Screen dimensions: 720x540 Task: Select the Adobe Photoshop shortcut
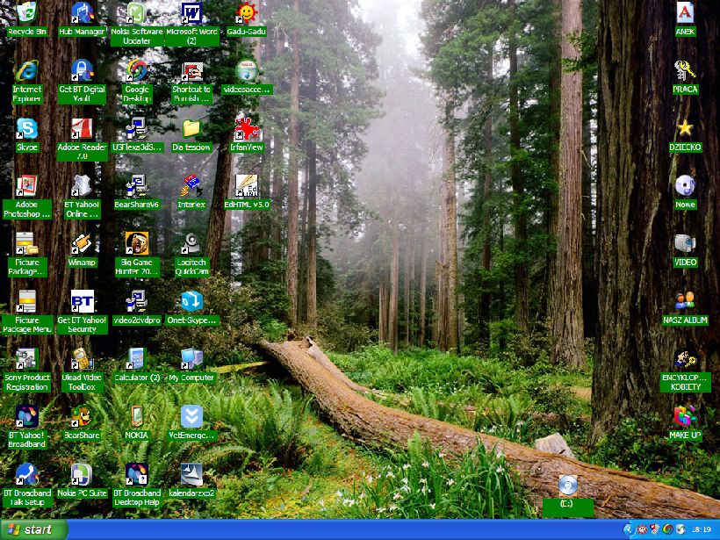click(x=26, y=186)
